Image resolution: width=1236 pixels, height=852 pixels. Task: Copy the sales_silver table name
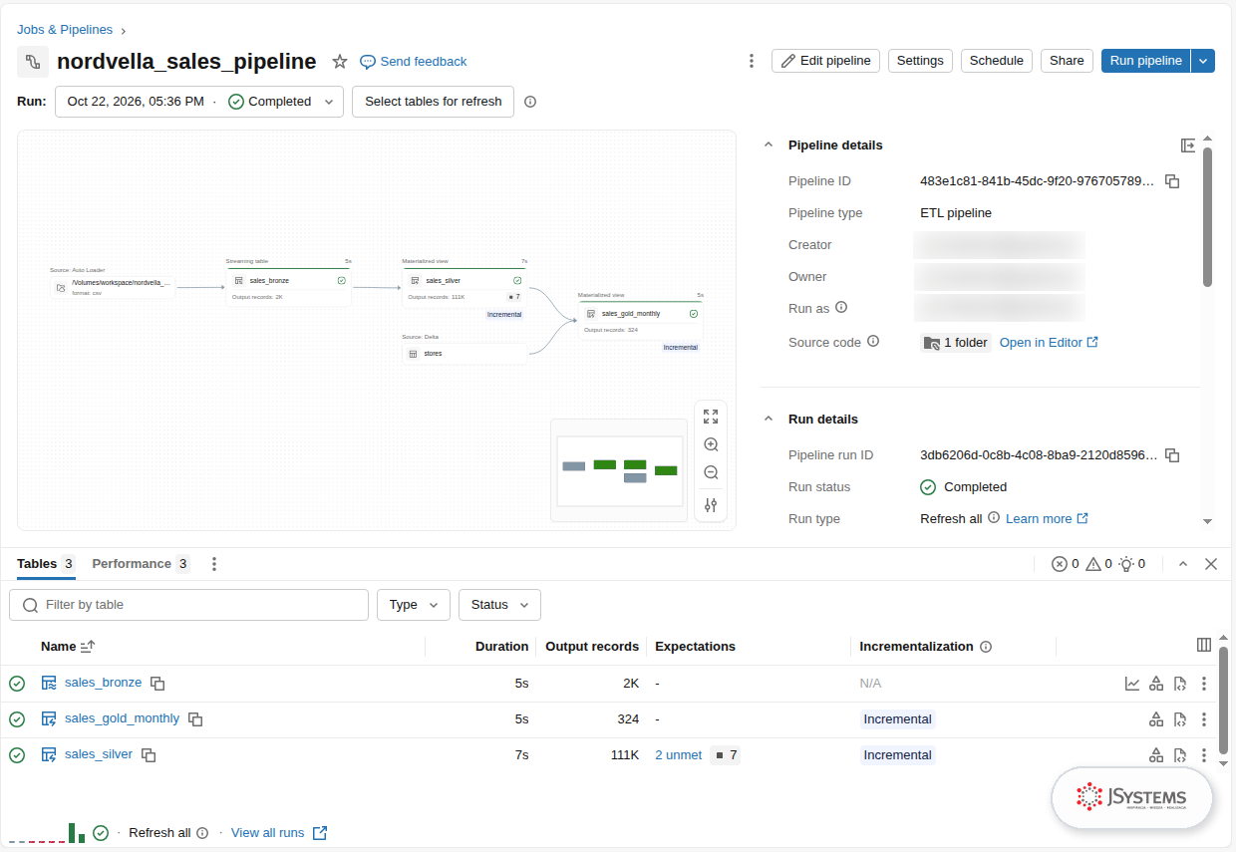[149, 755]
